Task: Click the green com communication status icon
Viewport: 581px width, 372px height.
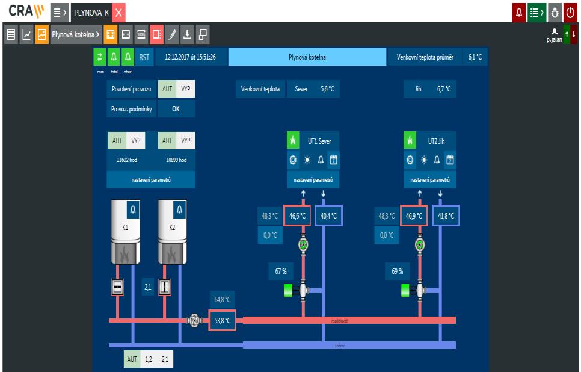Action: [x=99, y=57]
